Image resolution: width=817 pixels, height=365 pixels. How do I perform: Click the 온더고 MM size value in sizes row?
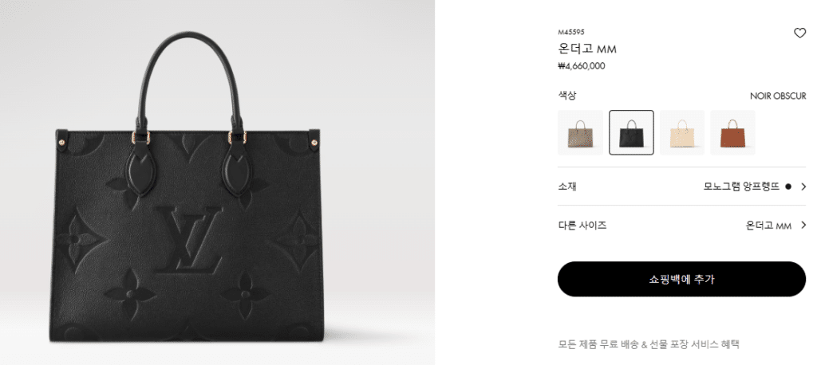tap(768, 226)
